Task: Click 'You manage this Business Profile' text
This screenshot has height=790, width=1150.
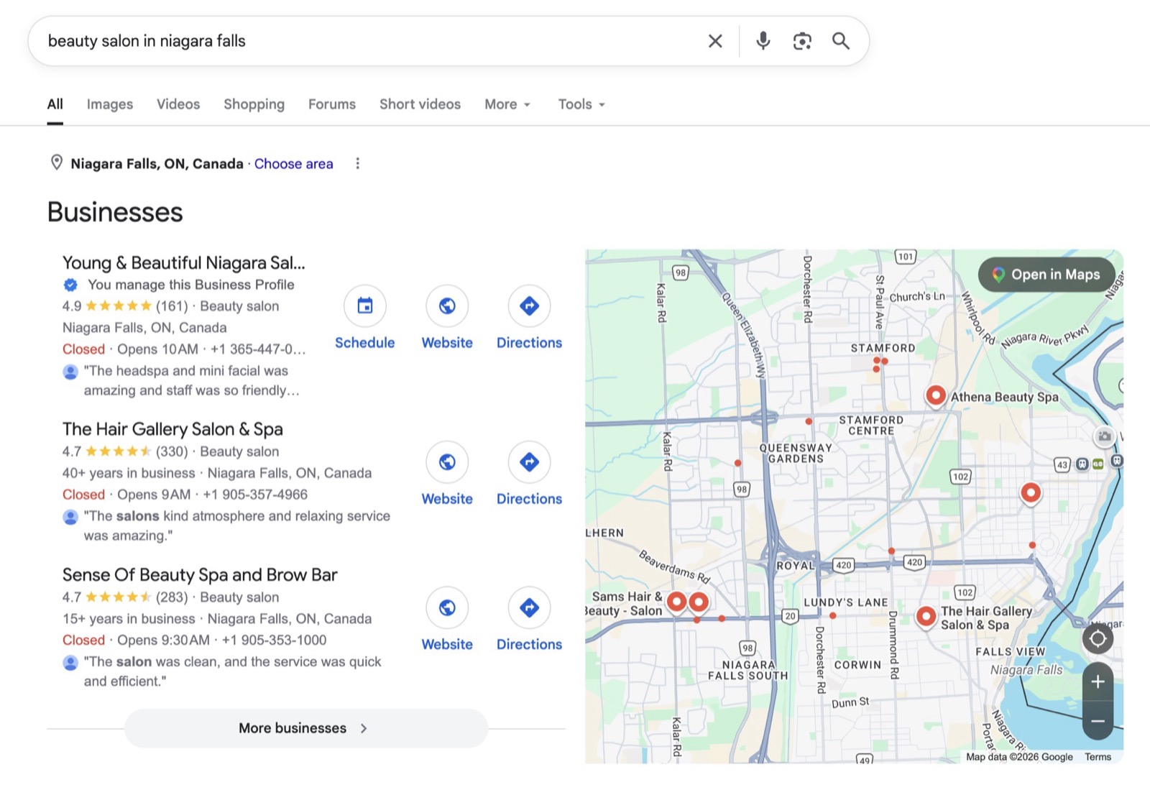Action: 190,285
